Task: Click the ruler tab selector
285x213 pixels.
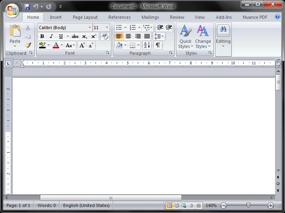Action: pyautogui.click(x=8, y=63)
